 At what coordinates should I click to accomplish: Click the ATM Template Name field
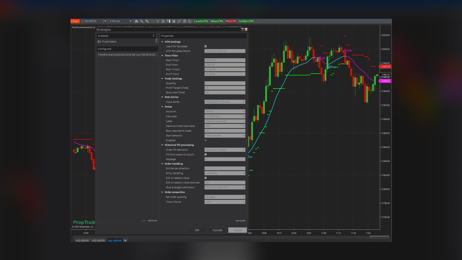pos(225,51)
